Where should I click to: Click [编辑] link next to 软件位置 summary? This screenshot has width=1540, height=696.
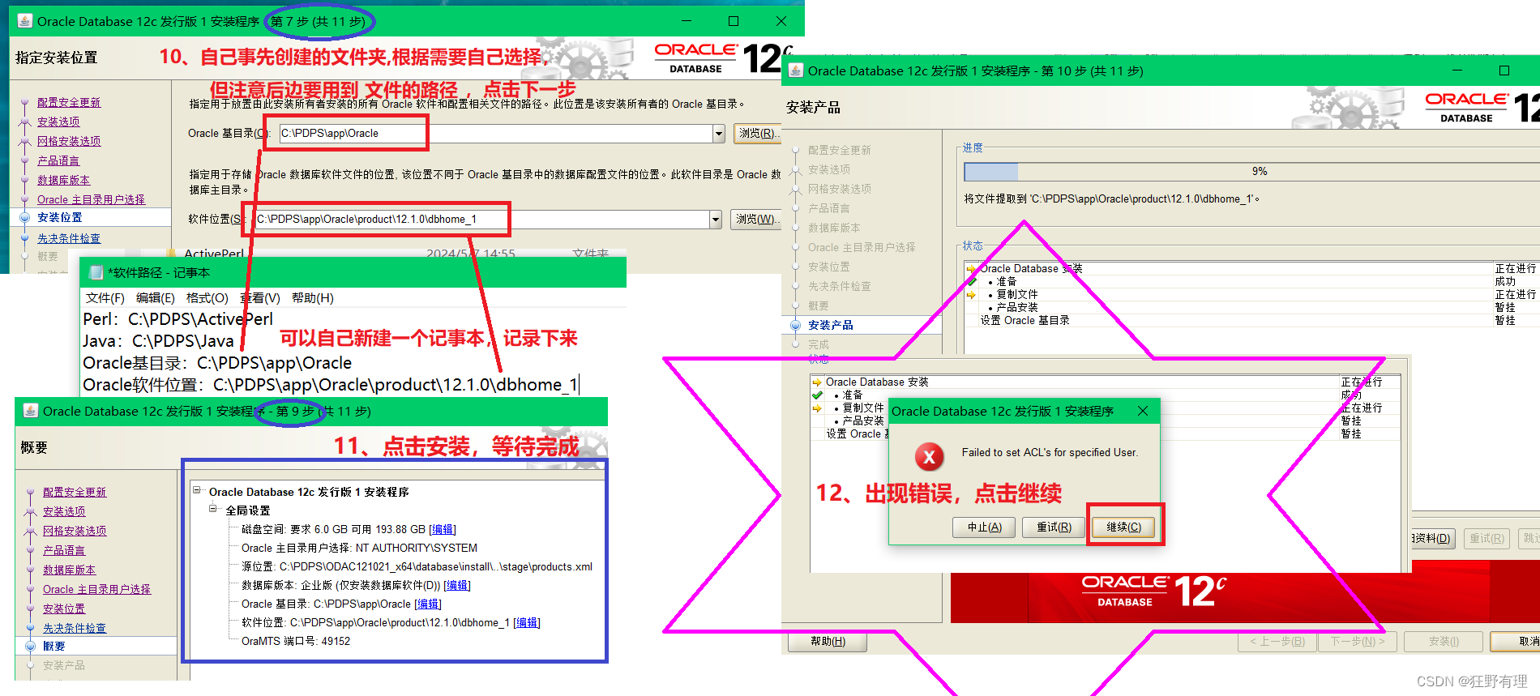coord(527,622)
